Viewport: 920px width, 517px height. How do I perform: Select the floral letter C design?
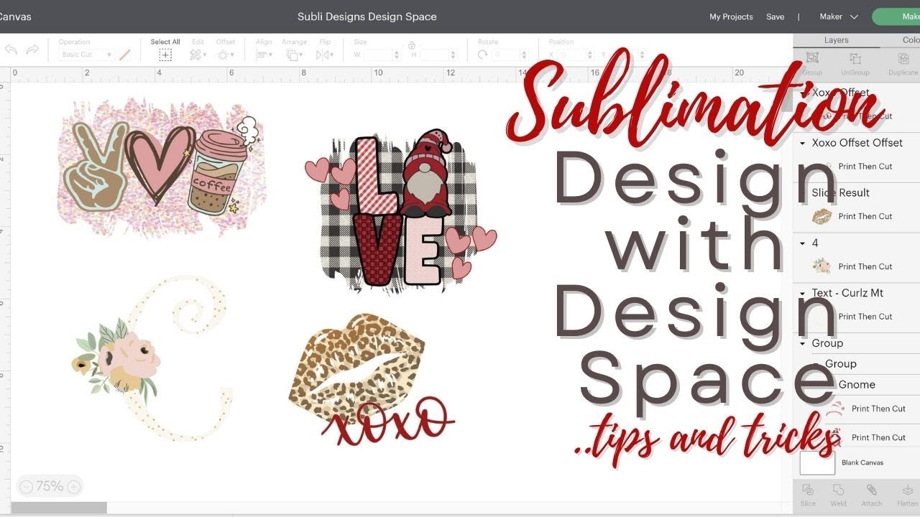[x=151, y=359]
